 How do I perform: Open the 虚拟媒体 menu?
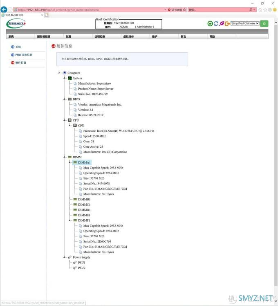[x=128, y=36]
